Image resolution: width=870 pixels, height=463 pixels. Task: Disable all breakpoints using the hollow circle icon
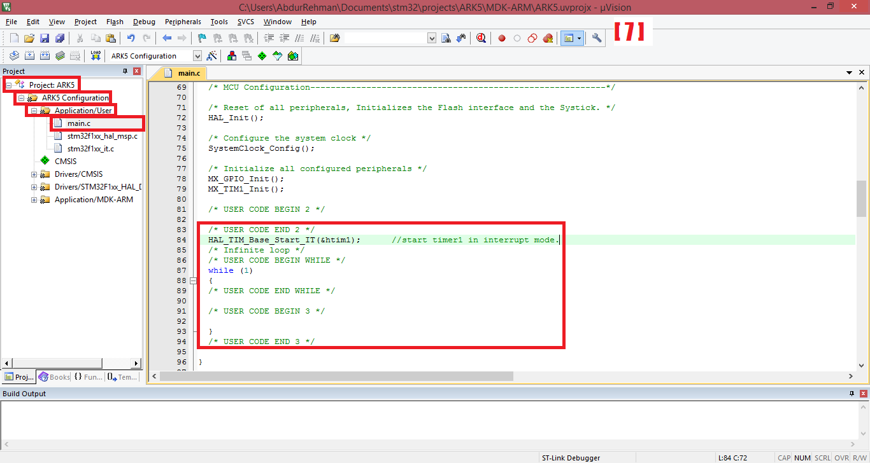pos(517,38)
